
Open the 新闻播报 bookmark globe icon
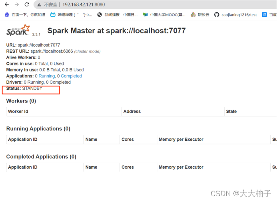coord(100,15)
